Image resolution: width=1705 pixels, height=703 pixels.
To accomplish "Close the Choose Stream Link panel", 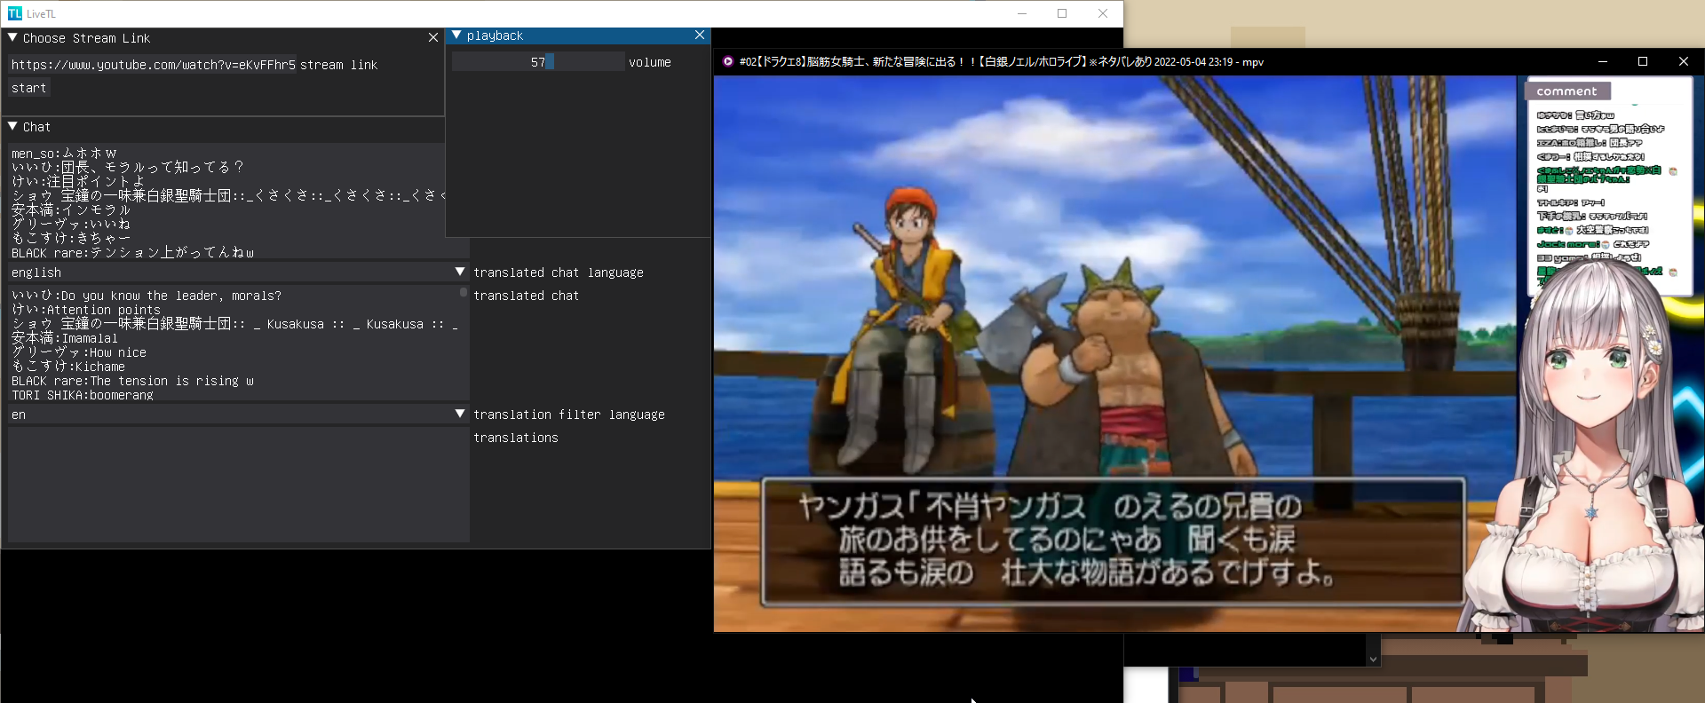I will pos(433,38).
